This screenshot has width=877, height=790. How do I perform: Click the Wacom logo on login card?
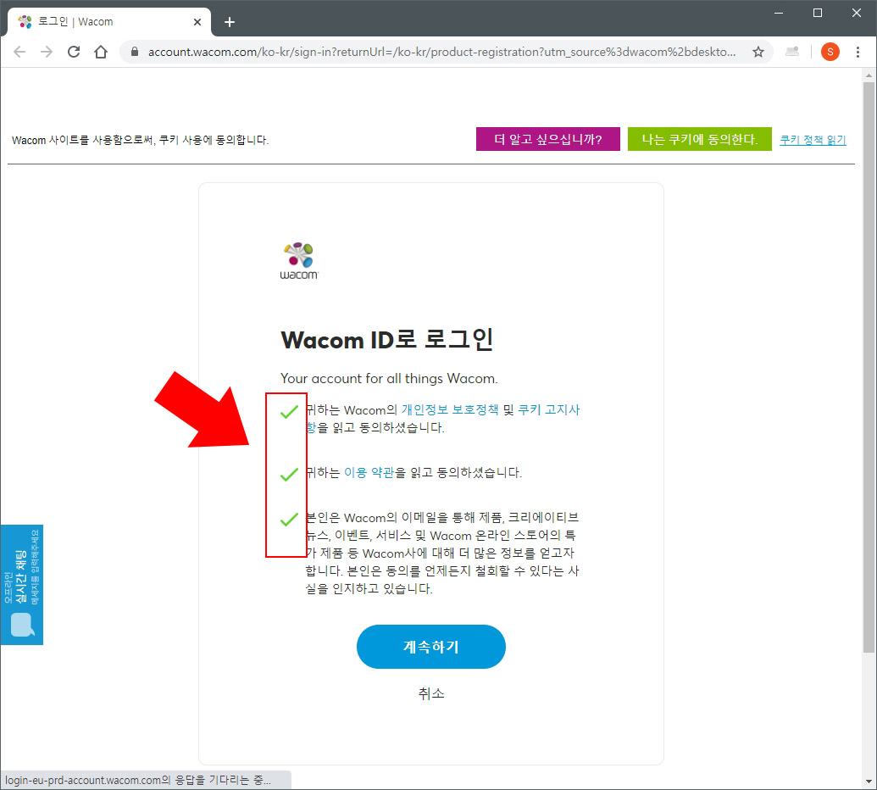(x=299, y=261)
